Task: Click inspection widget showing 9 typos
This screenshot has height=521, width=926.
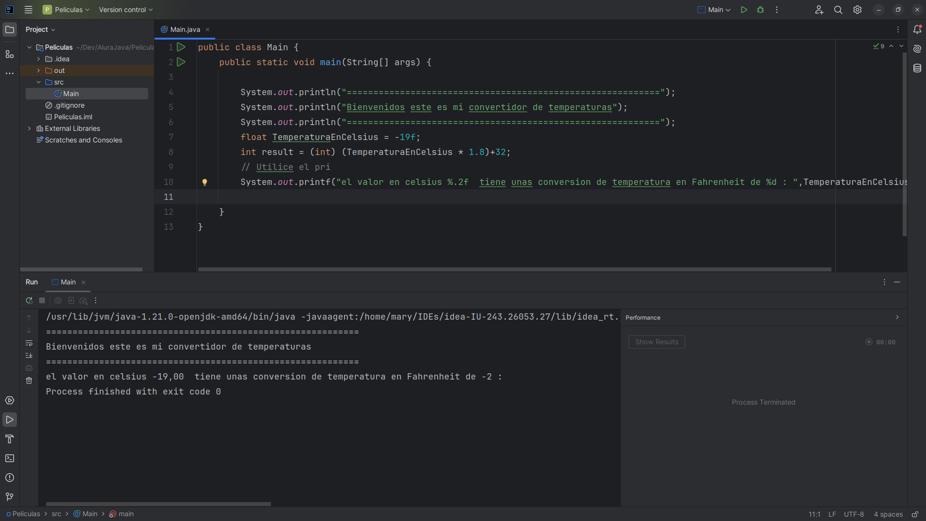Action: point(879,46)
